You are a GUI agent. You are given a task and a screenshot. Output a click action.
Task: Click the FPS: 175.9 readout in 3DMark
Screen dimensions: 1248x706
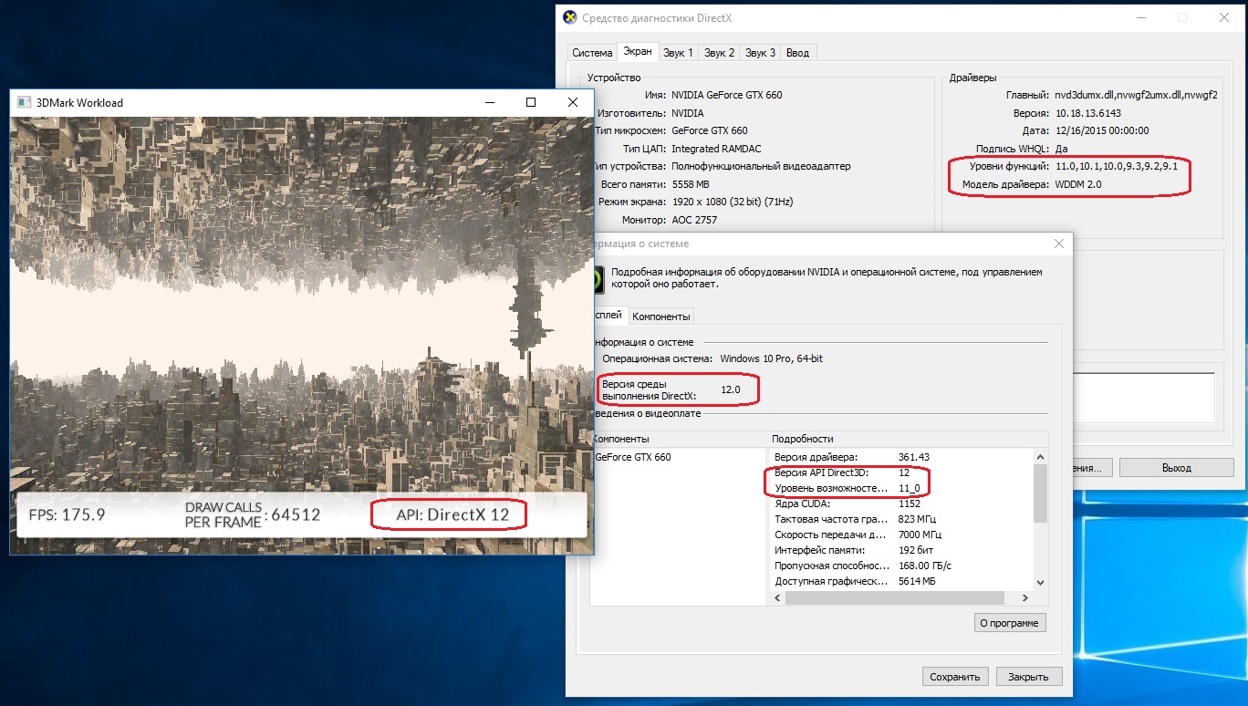click(x=67, y=514)
